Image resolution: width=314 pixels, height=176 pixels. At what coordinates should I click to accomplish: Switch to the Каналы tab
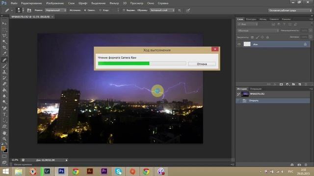point(286,19)
